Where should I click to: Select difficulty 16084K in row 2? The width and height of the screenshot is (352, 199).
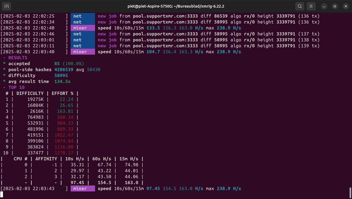[35, 105]
